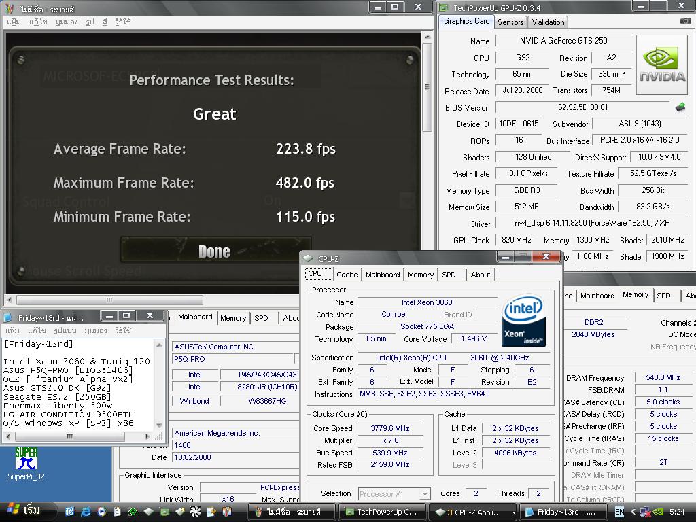Open the Paint help menu (วิธีใช้)
696x522 pixels.
tap(123, 22)
